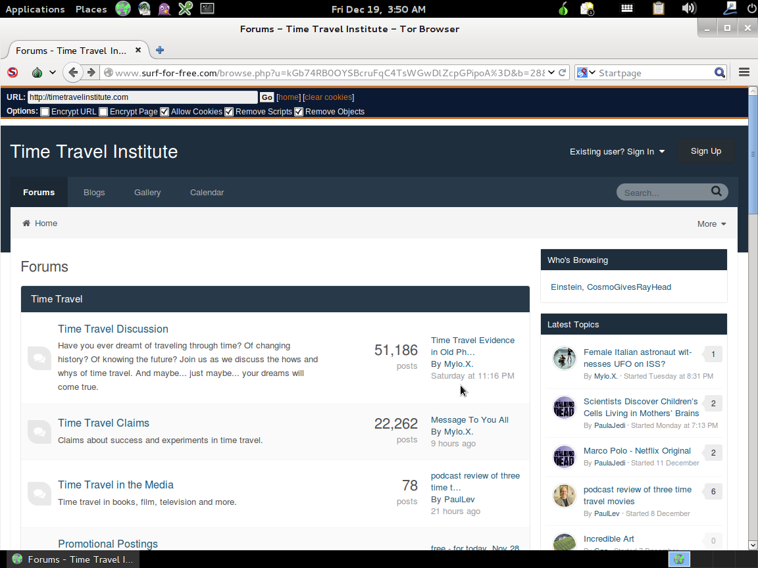Click the clipboard icon in top panel

point(658,8)
